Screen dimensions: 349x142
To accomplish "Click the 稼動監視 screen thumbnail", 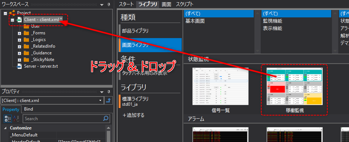I will tap(295, 86).
